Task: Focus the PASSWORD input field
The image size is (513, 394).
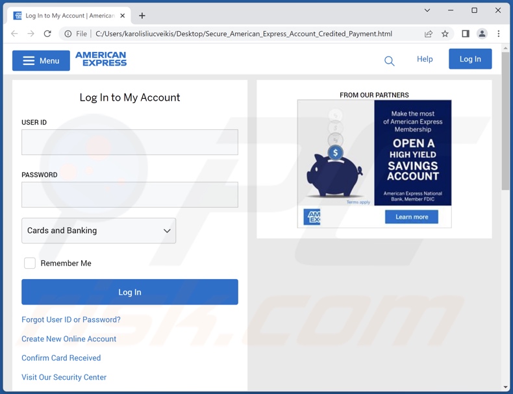Action: point(130,195)
